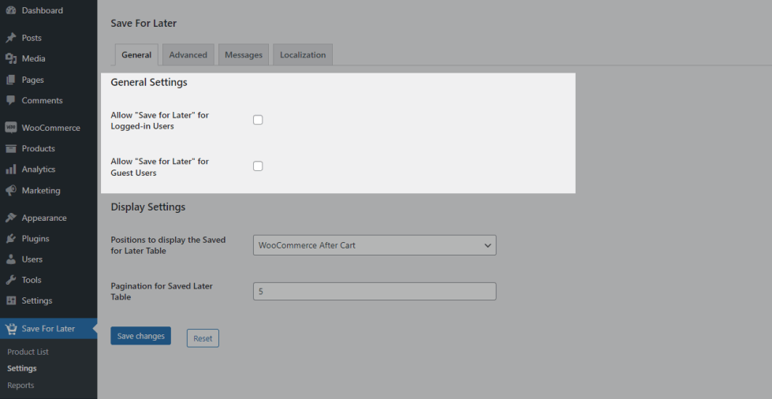
Task: Open the Messages tab
Action: (244, 54)
